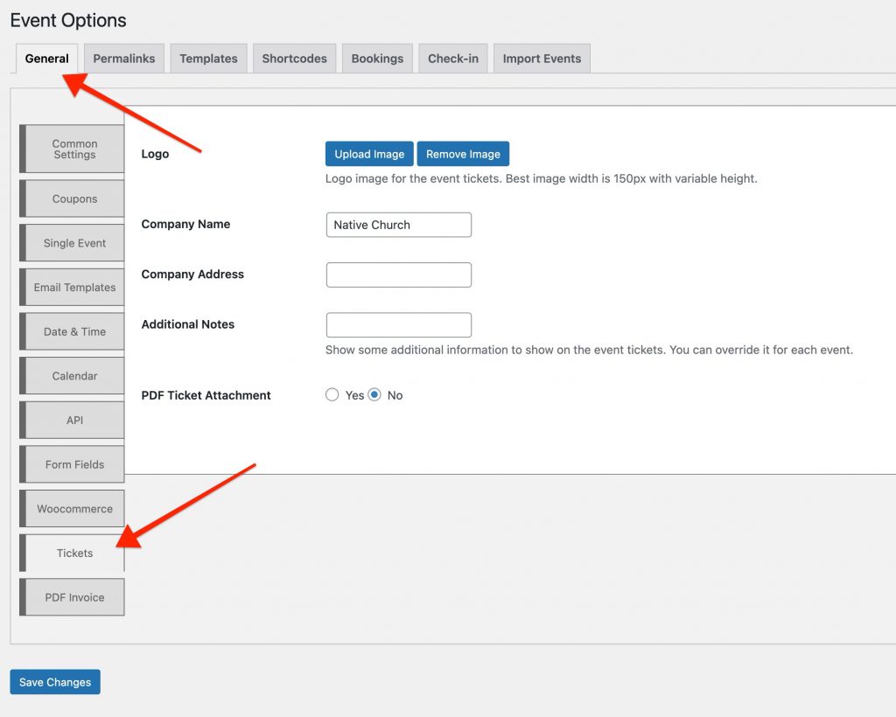Open Common Settings side tab
This screenshot has width=896, height=717.
[72, 149]
